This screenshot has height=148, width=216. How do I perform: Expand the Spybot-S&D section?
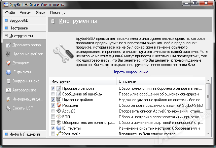[6, 20]
